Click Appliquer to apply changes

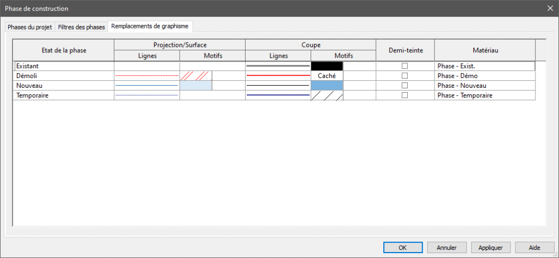490,247
